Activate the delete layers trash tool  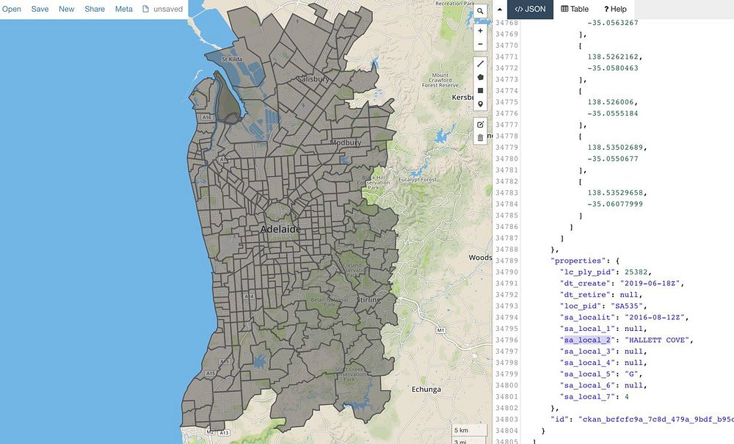click(480, 138)
